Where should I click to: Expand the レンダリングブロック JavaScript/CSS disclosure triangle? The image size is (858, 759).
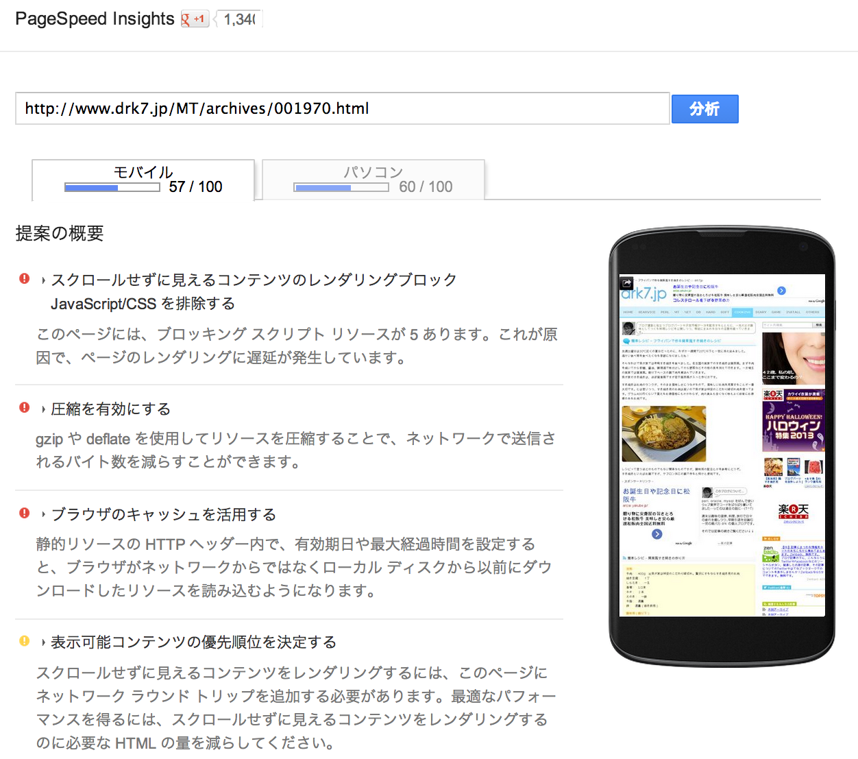[x=43, y=280]
